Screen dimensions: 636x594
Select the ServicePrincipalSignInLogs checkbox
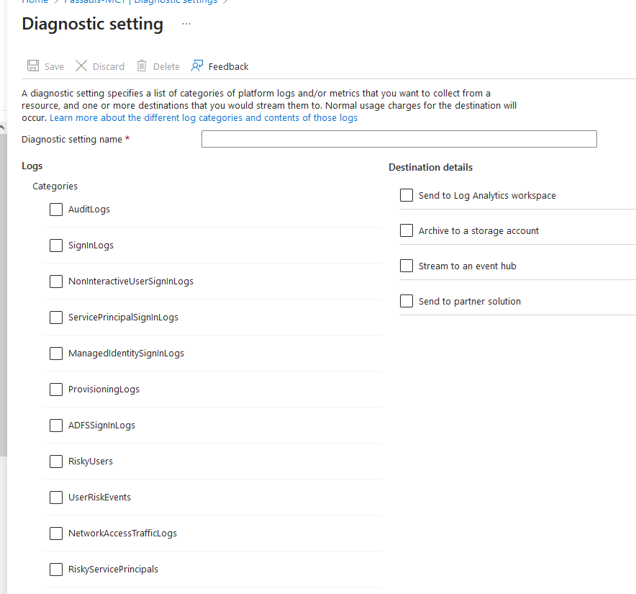coord(56,318)
